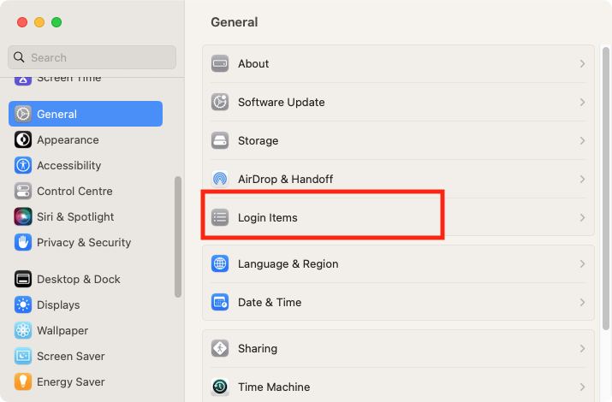This screenshot has width=612, height=402.
Task: Open Wallpaper settings label
Action: pyautogui.click(x=62, y=331)
